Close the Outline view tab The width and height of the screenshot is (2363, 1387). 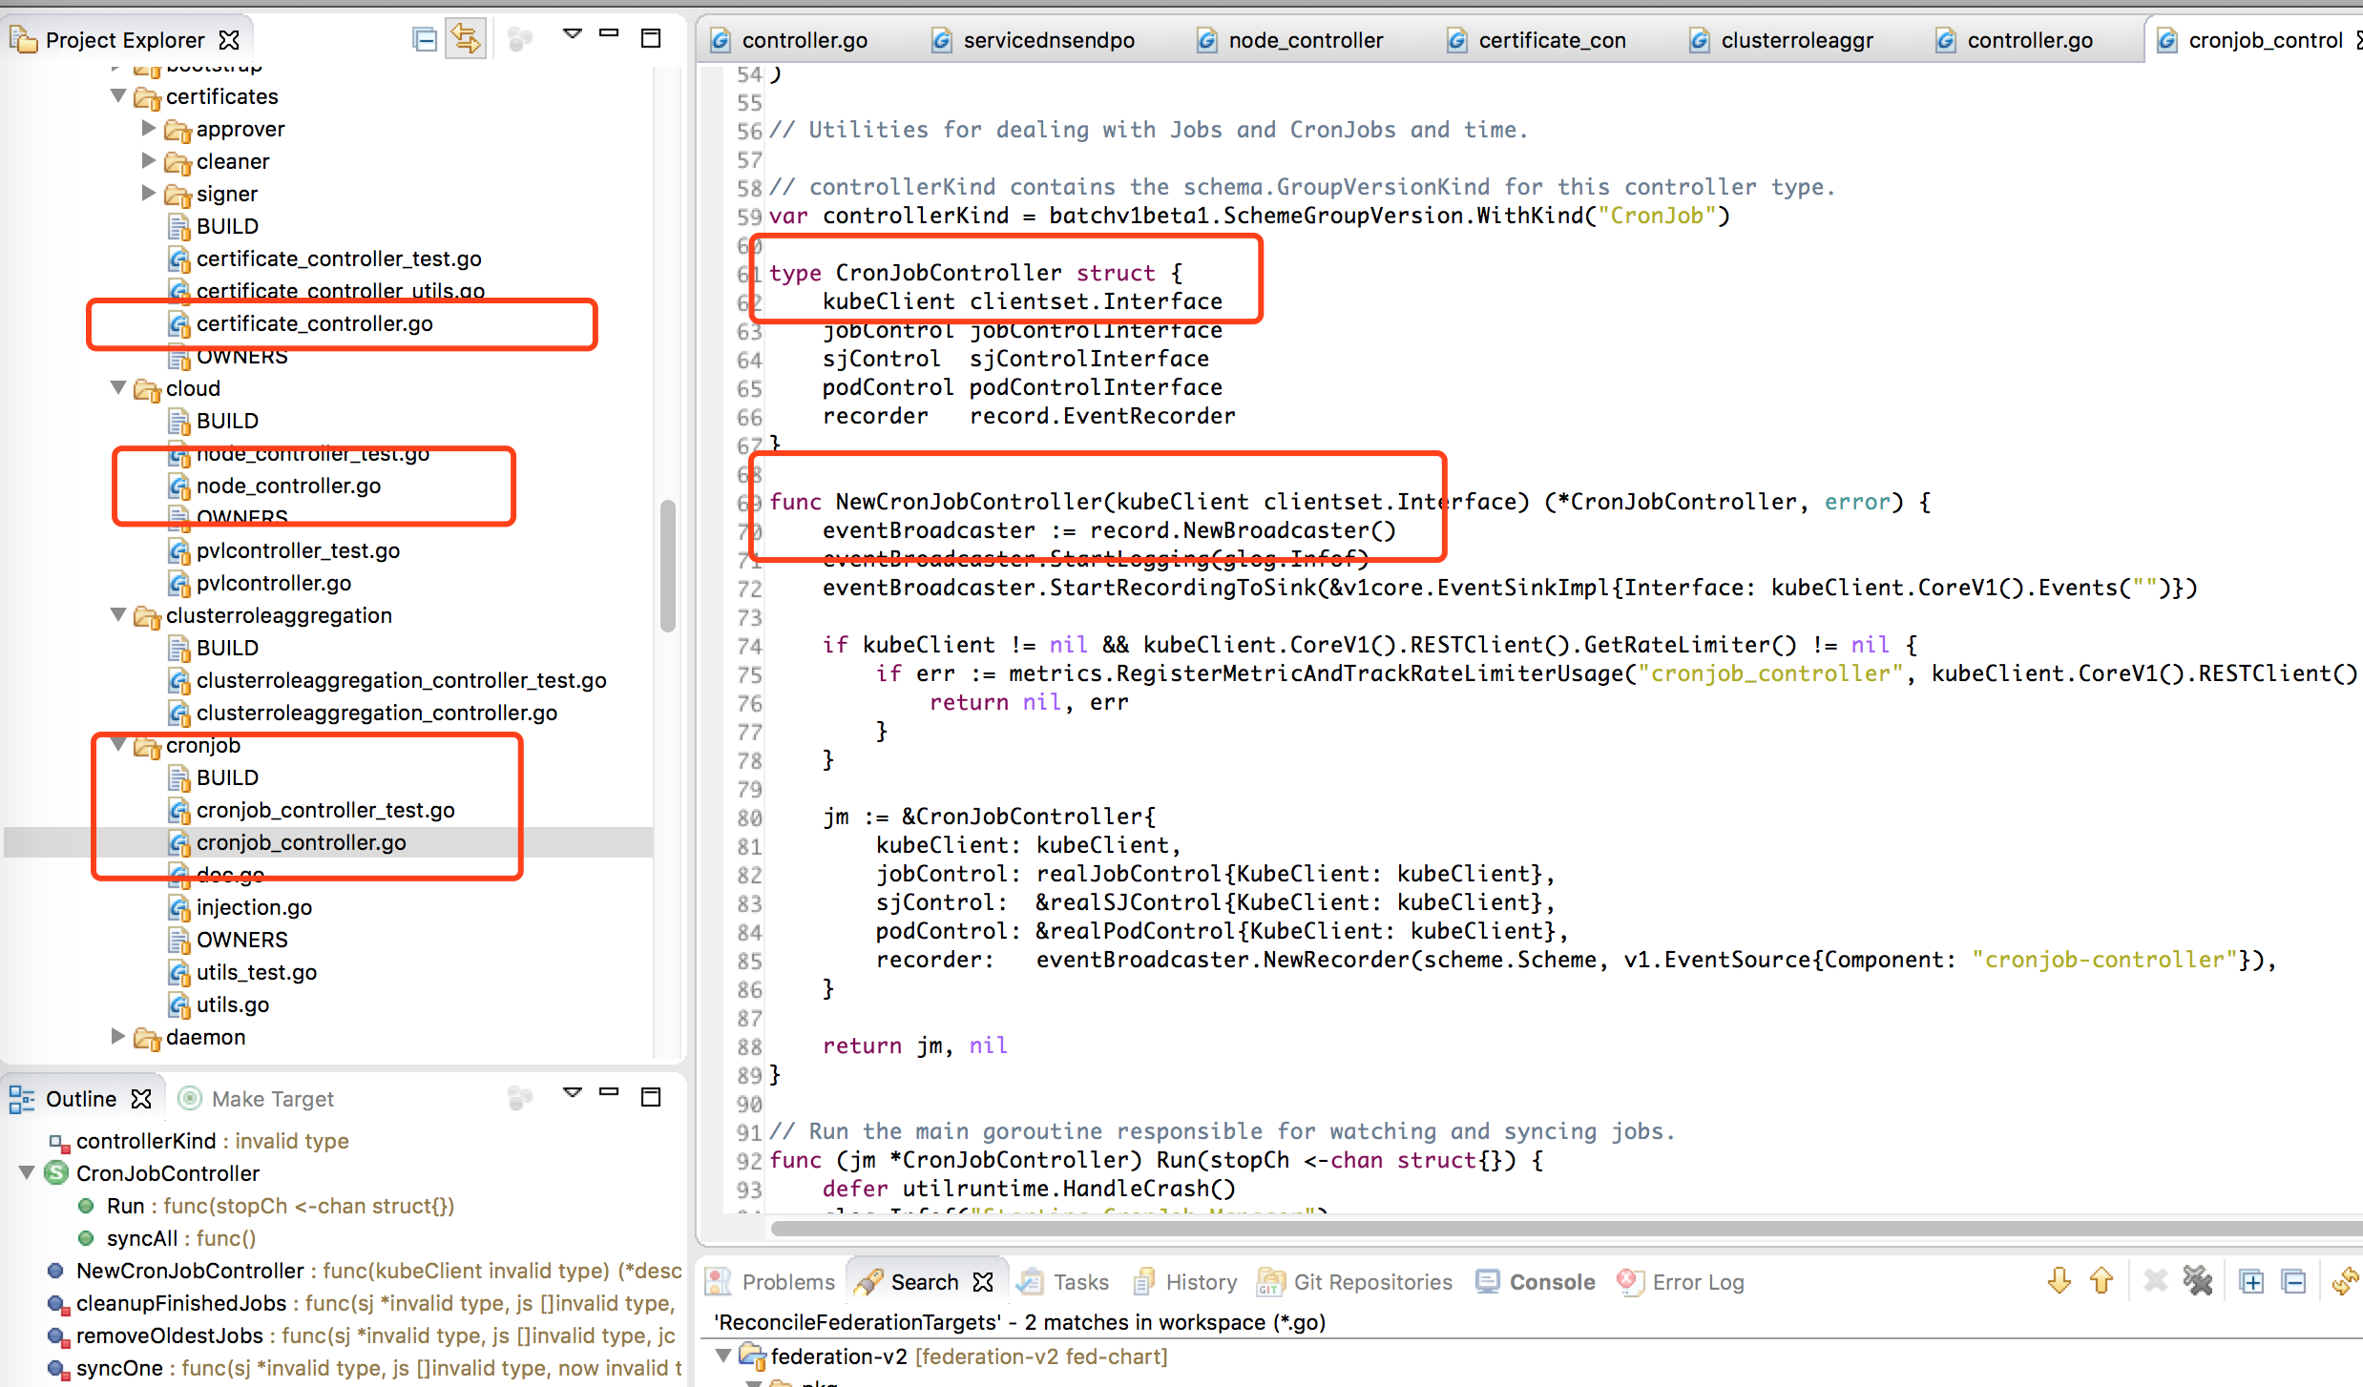click(141, 1099)
